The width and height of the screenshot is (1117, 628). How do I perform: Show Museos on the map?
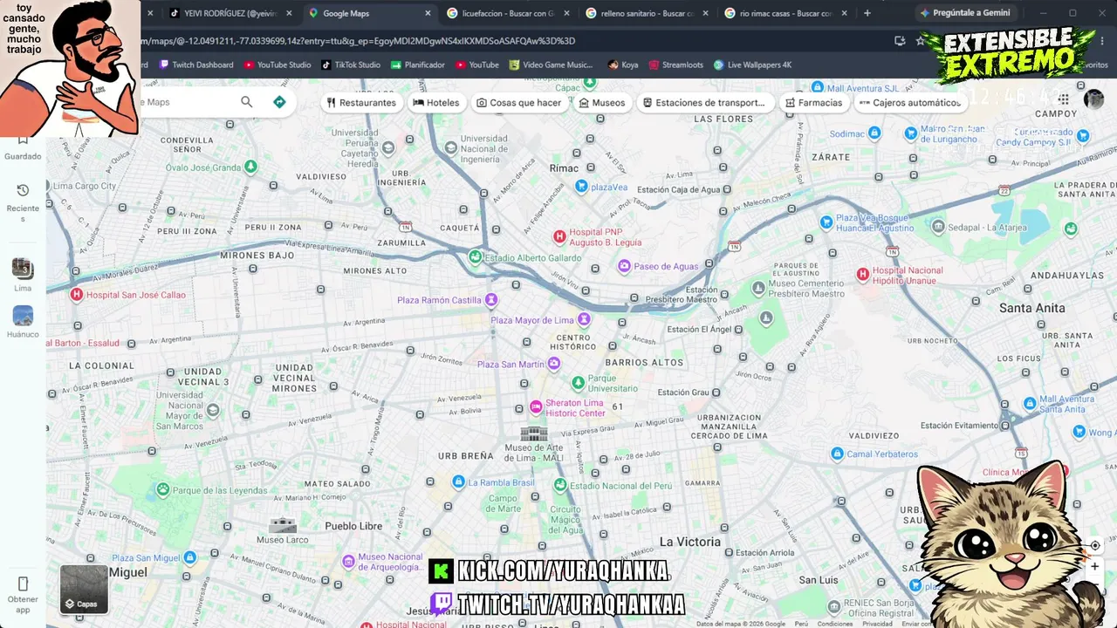click(602, 103)
